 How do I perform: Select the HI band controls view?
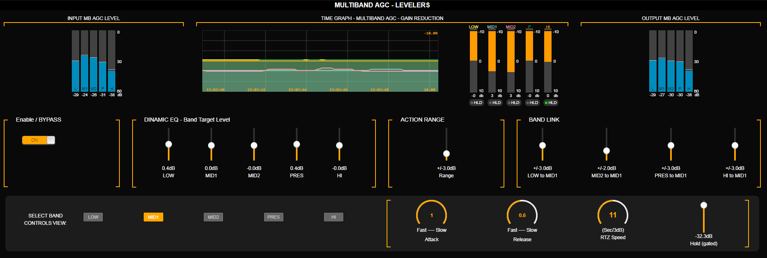pos(334,217)
